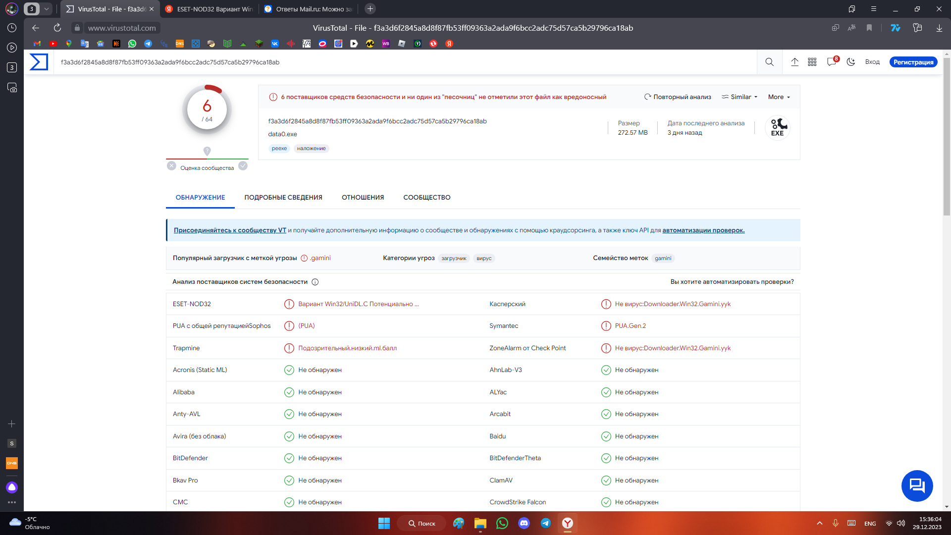The height and width of the screenshot is (535, 951).
Task: Click taskbar Поиск search box
Action: tap(422, 523)
